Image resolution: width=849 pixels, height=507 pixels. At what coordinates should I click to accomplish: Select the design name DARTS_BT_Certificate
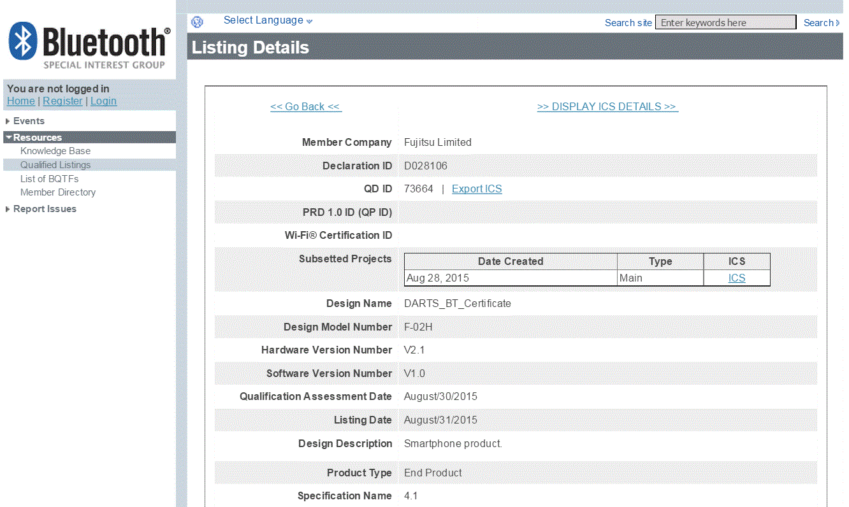pyautogui.click(x=458, y=304)
